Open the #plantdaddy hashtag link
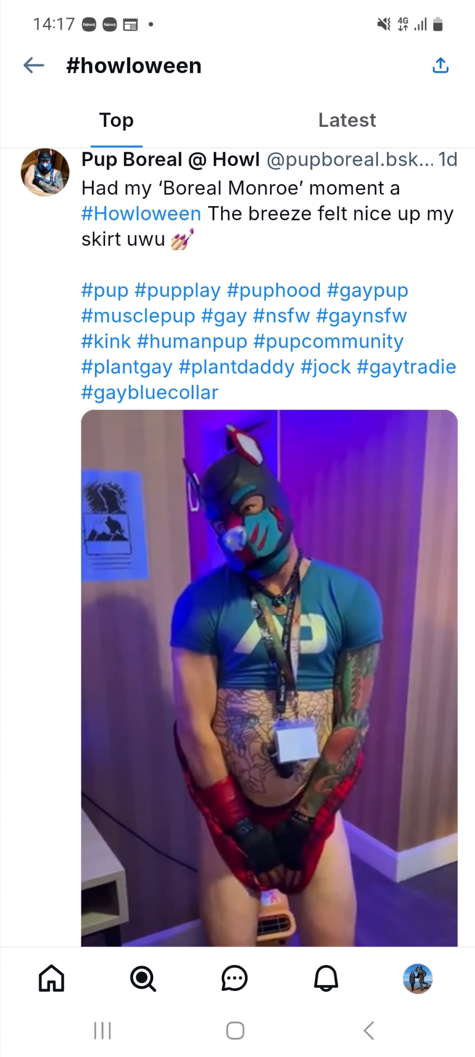The width and height of the screenshot is (475, 1057). click(x=236, y=367)
